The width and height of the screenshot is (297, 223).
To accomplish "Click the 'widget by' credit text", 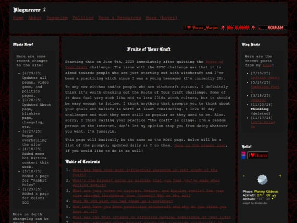I will [x=255, y=203].
